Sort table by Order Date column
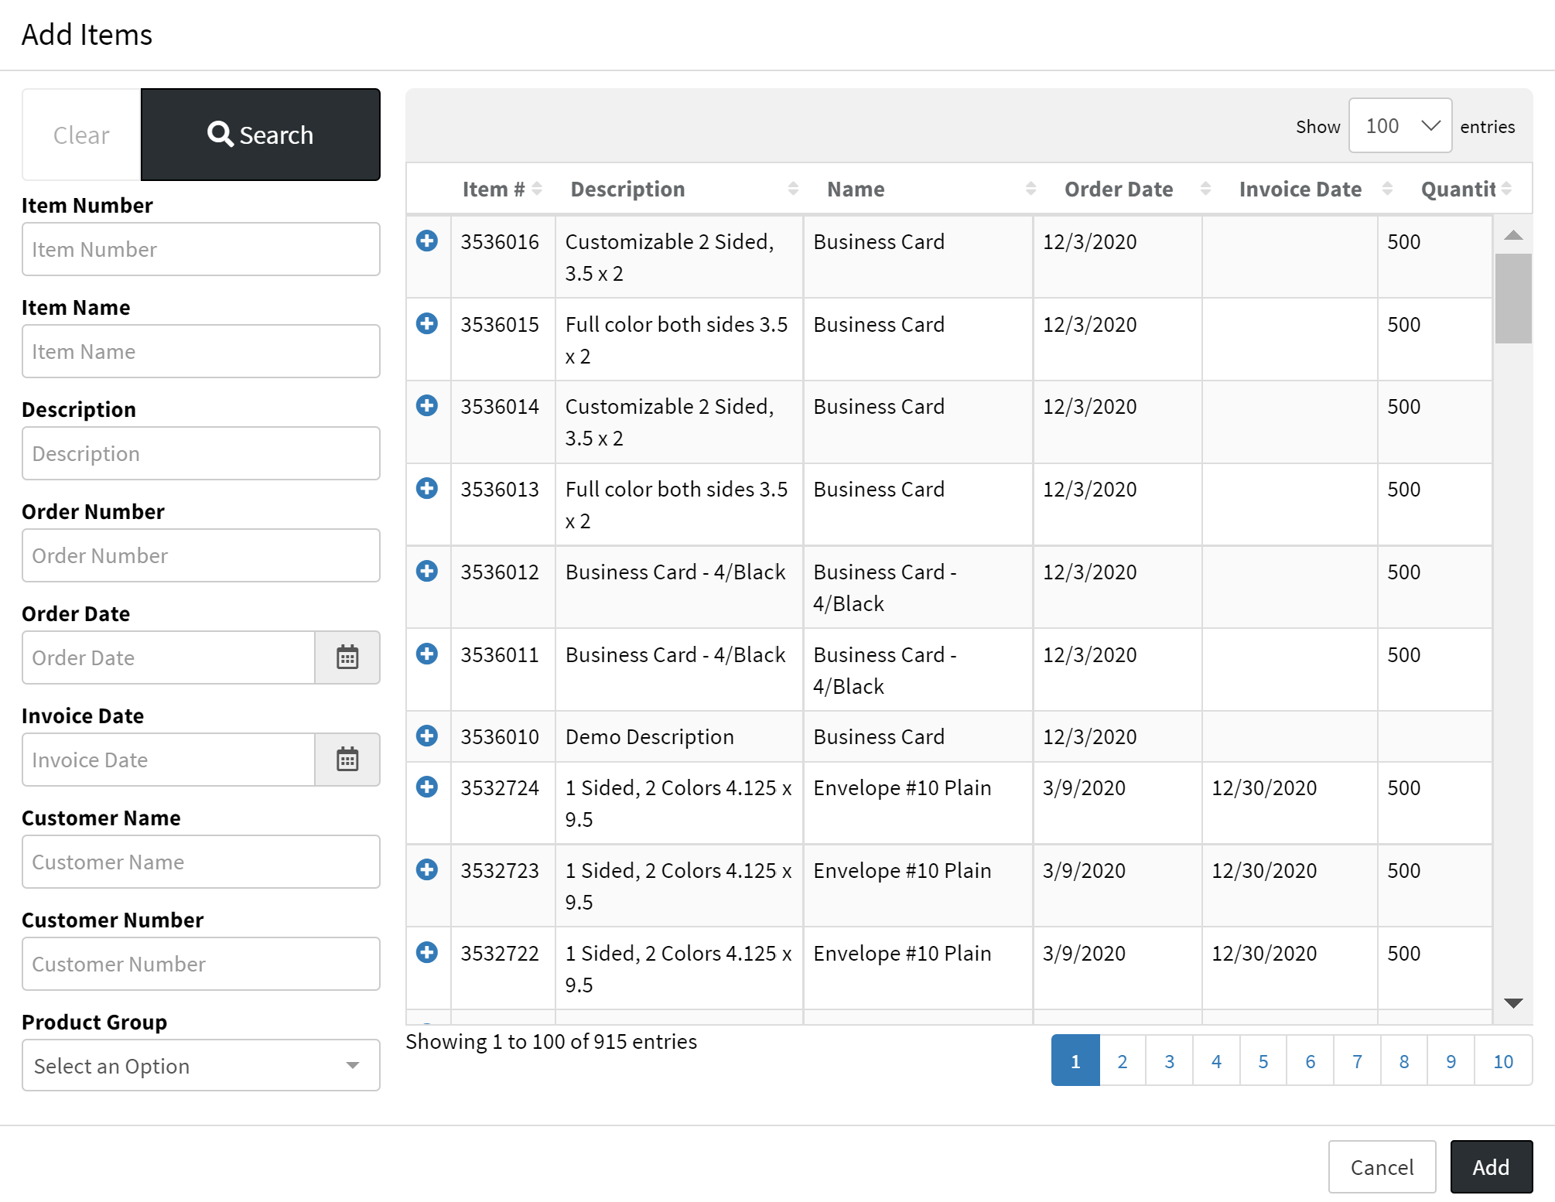The image size is (1555, 1202). pyautogui.click(x=1118, y=190)
